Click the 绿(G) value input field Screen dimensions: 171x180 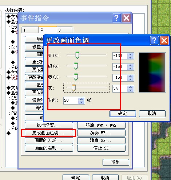click(x=120, y=67)
